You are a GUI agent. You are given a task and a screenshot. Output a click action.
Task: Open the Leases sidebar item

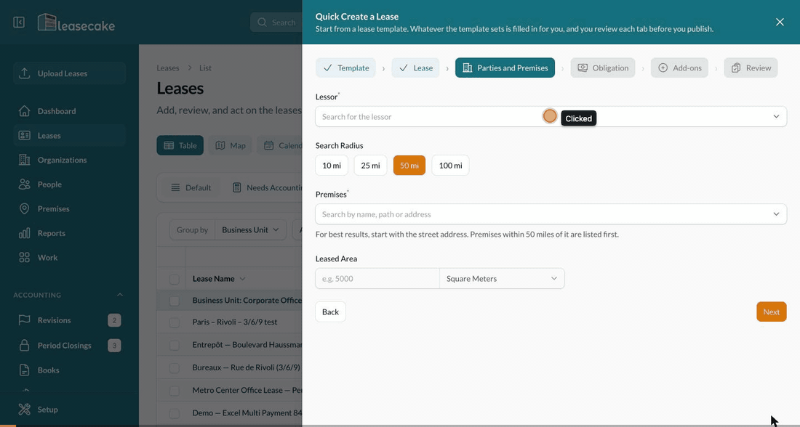69,136
